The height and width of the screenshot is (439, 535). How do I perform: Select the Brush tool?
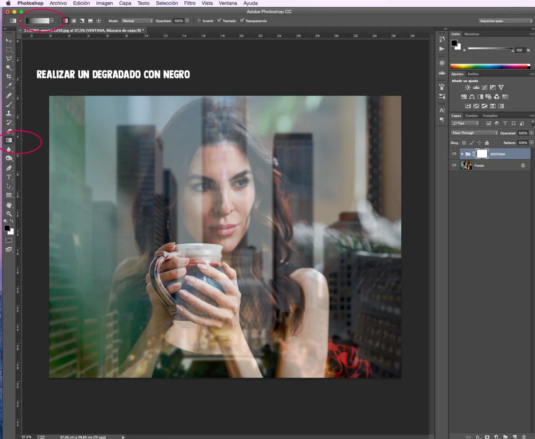pos(9,104)
